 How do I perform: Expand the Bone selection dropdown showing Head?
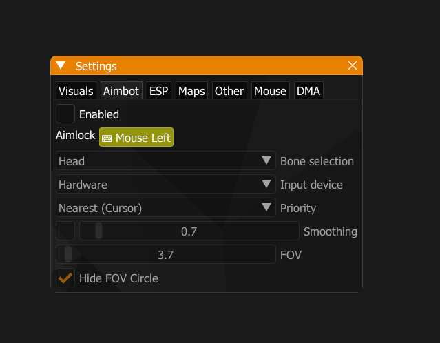click(x=166, y=160)
